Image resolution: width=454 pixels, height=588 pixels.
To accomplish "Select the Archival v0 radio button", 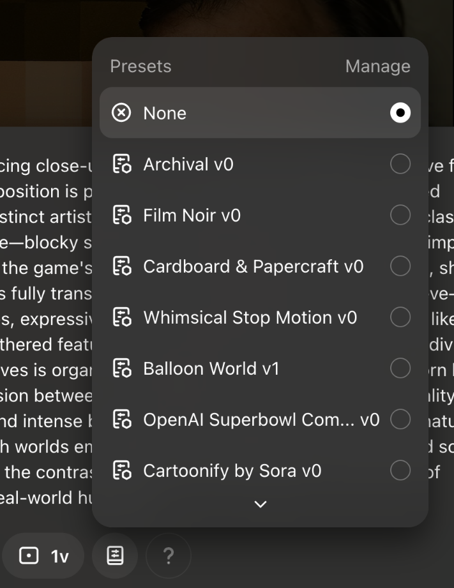I will [x=401, y=164].
